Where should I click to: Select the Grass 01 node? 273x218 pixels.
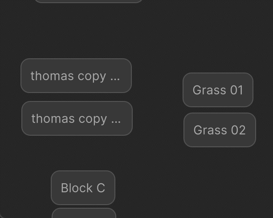tap(218, 90)
